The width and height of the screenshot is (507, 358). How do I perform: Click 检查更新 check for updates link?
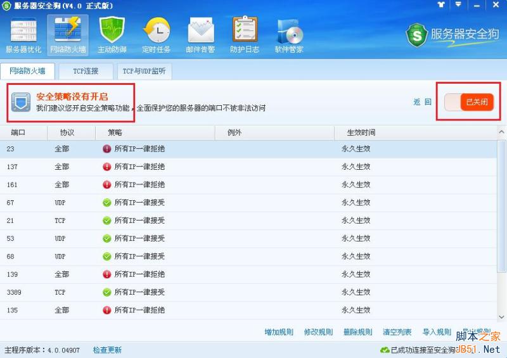pyautogui.click(x=107, y=350)
